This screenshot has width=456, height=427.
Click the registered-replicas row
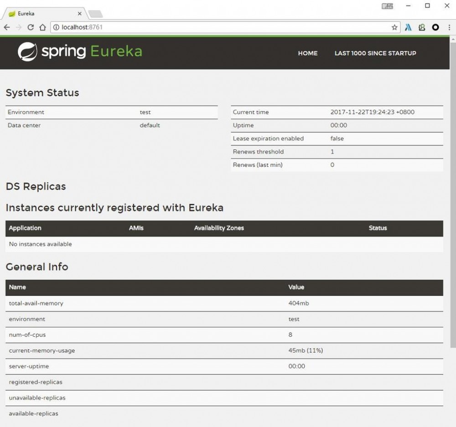[x=224, y=382]
